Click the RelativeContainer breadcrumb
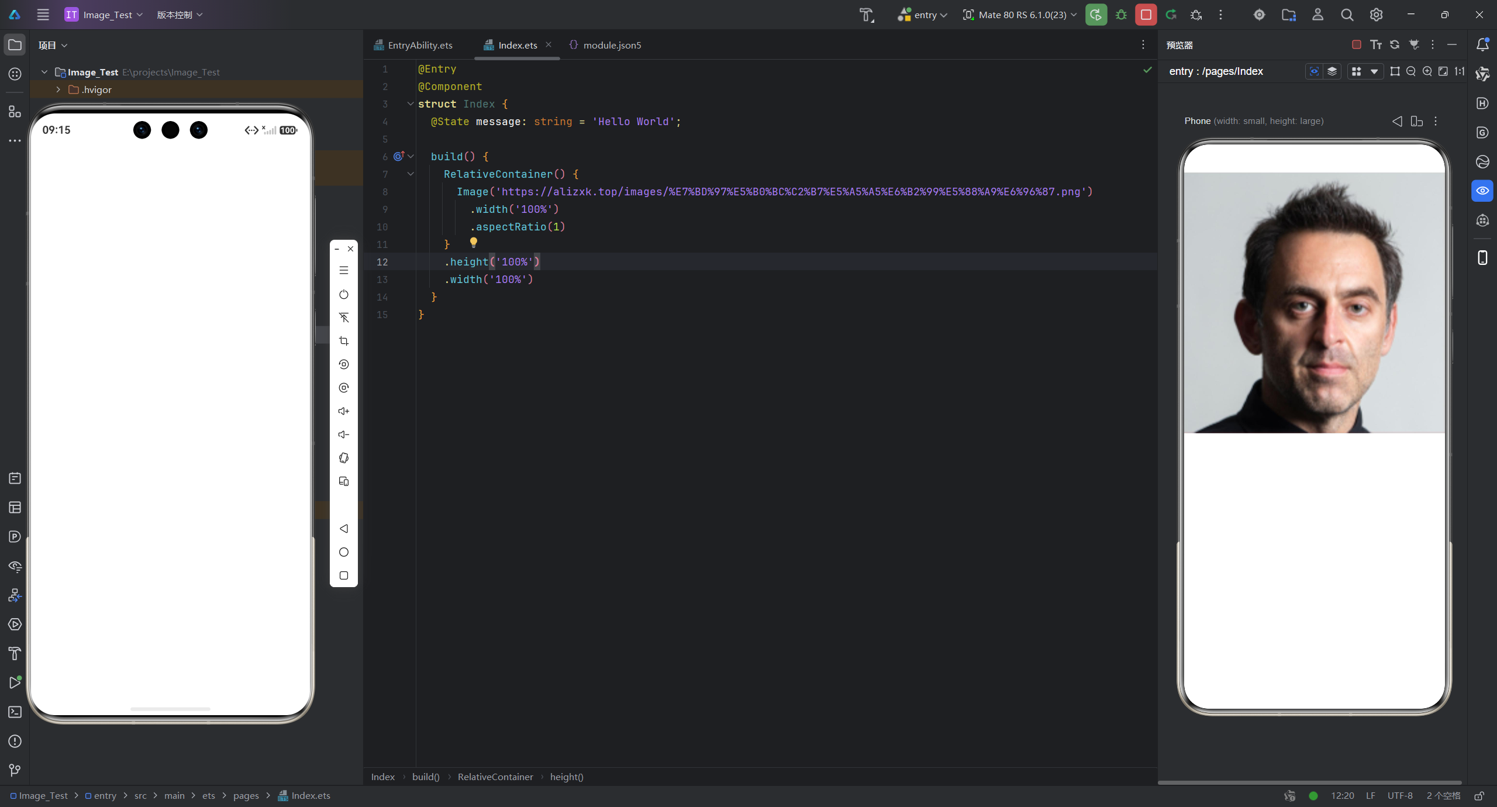1497x807 pixels. point(495,777)
